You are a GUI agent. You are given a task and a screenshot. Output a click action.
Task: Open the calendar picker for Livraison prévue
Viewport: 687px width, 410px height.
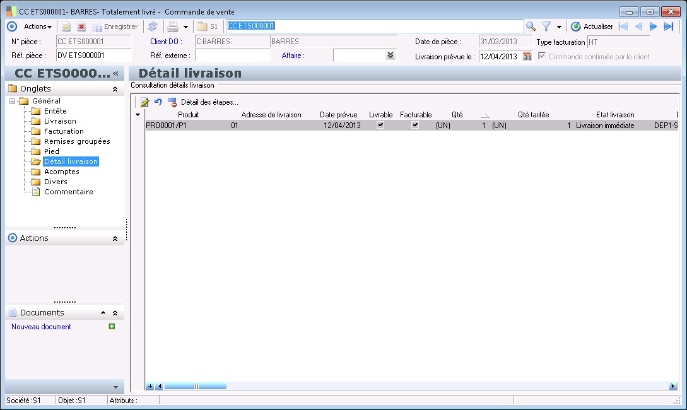click(527, 57)
